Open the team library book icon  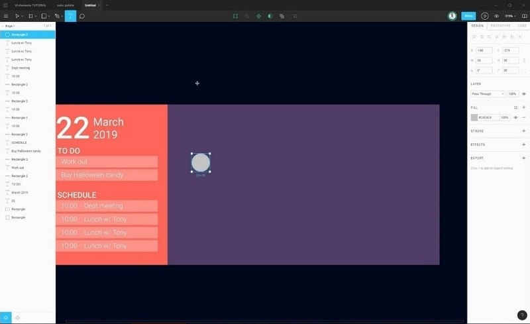[524, 16]
